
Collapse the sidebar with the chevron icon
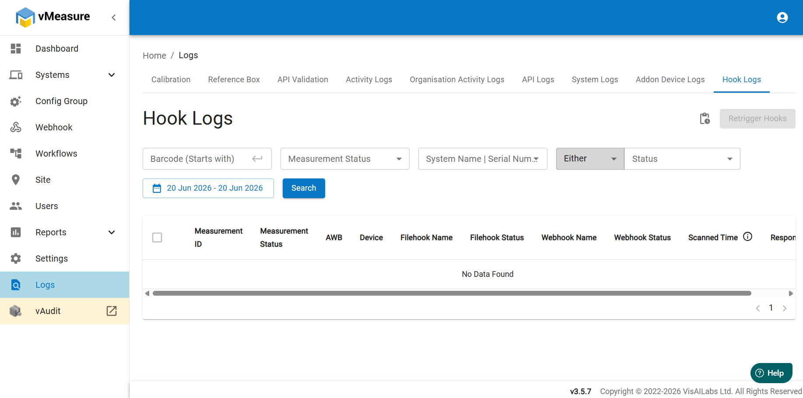point(114,17)
